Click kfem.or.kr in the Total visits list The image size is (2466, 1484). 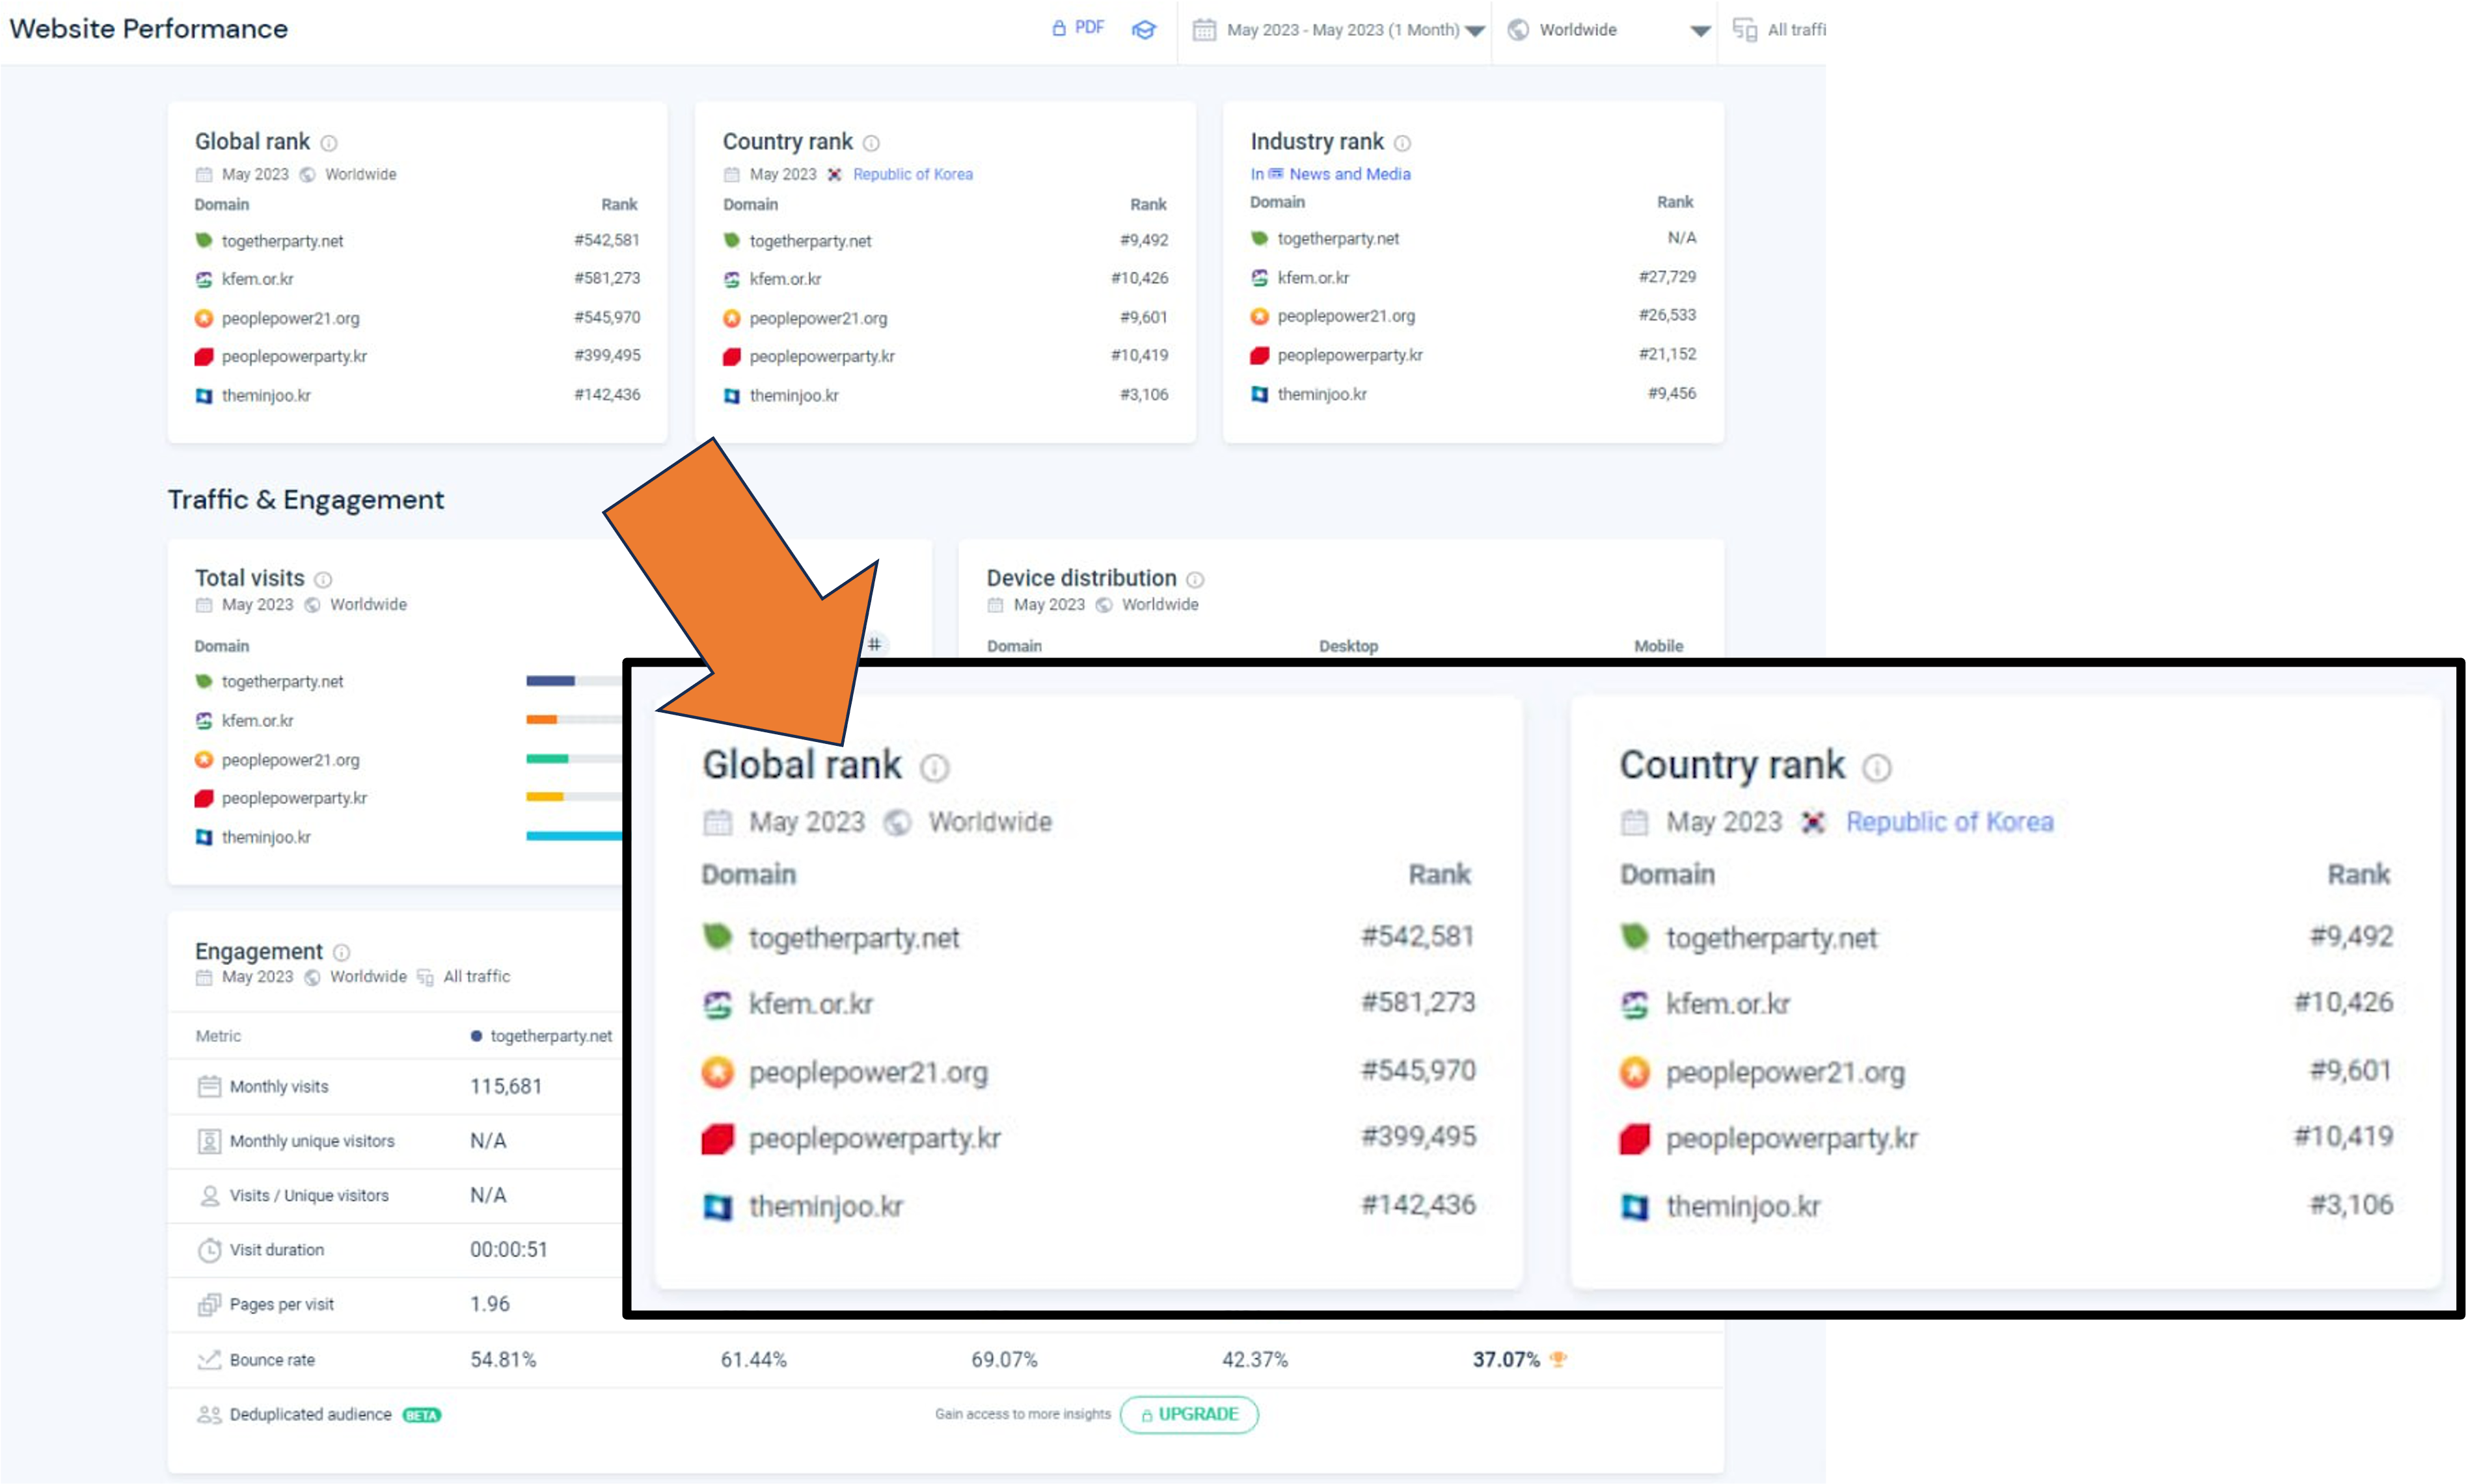(257, 720)
